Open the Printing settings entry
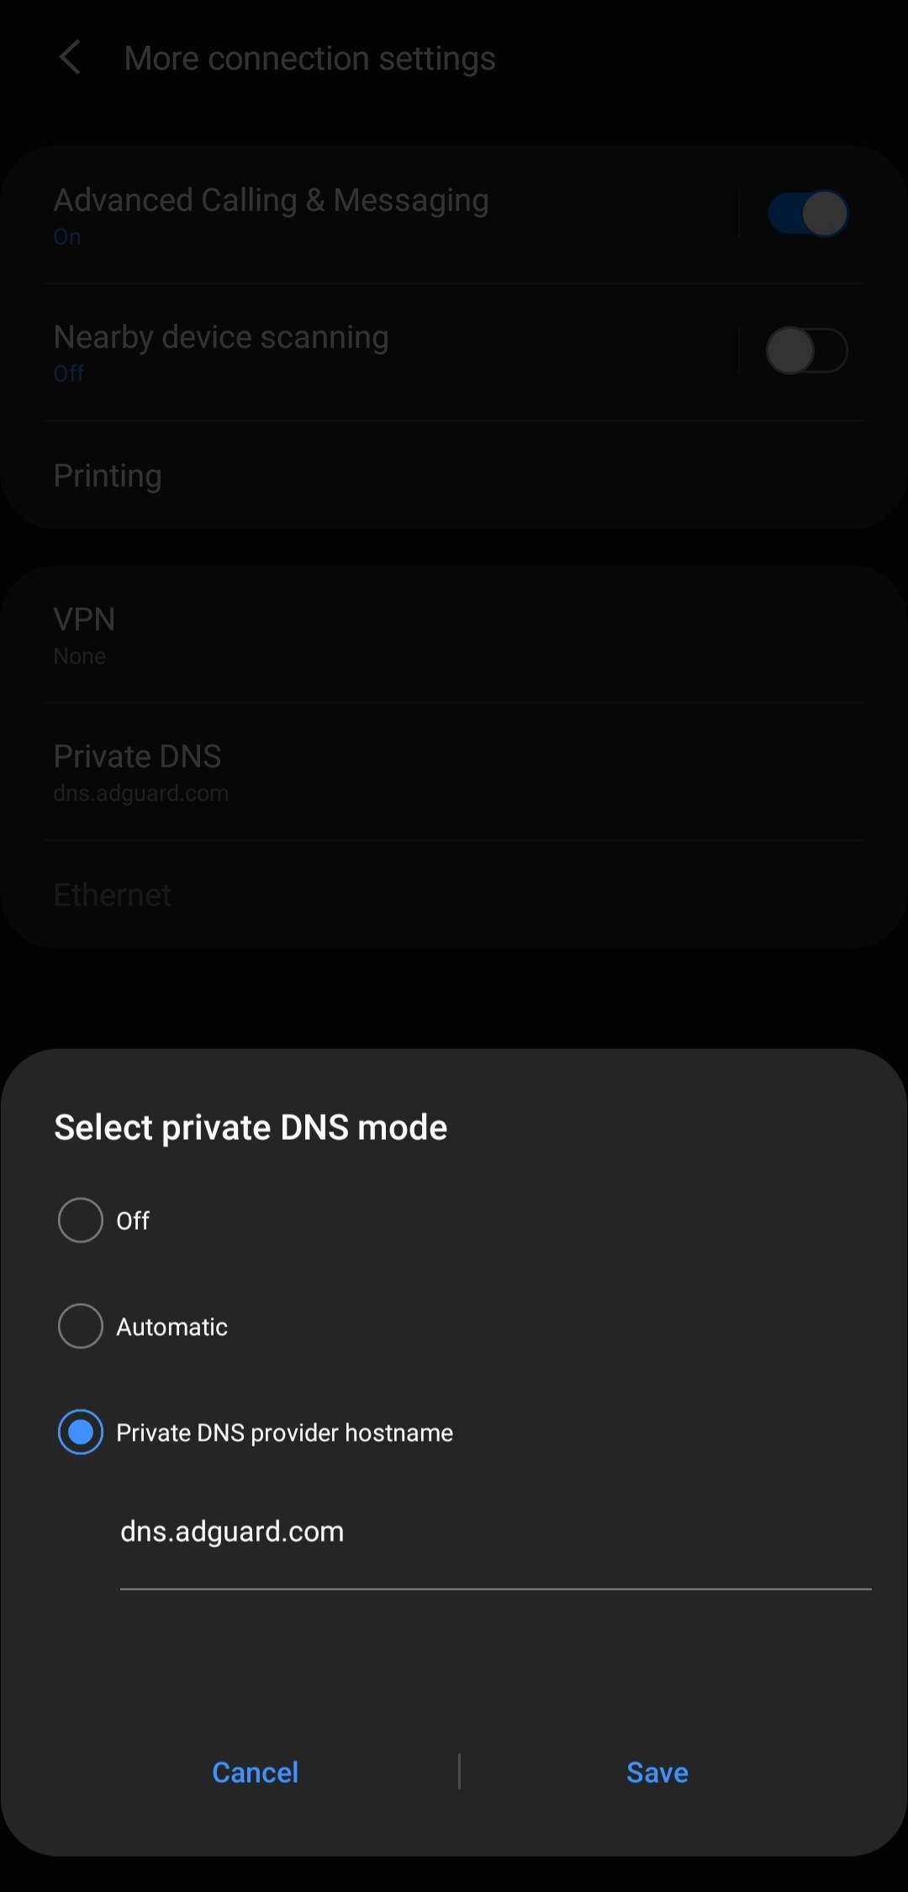 coord(108,476)
